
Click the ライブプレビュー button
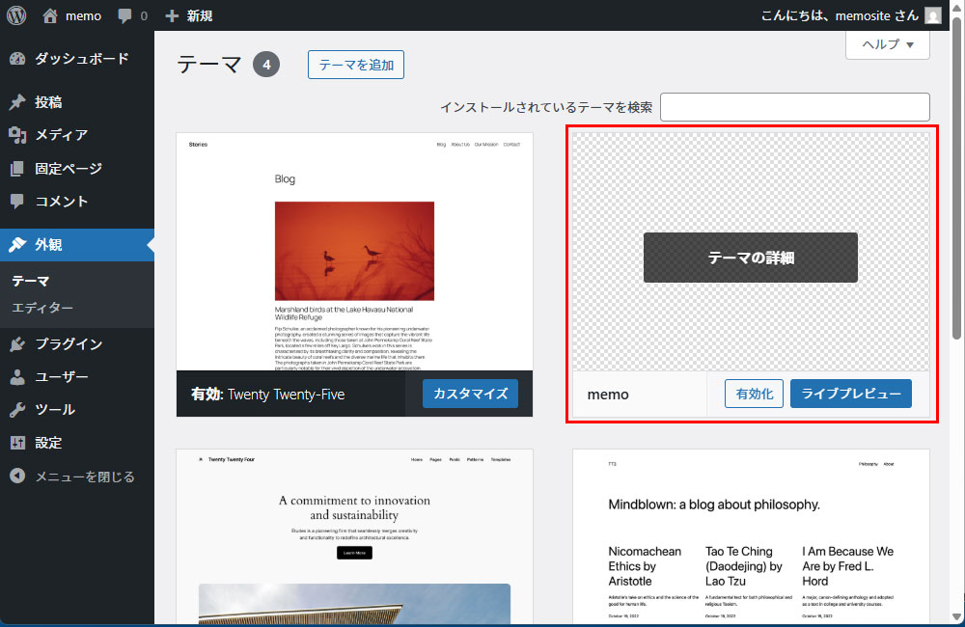click(x=850, y=394)
